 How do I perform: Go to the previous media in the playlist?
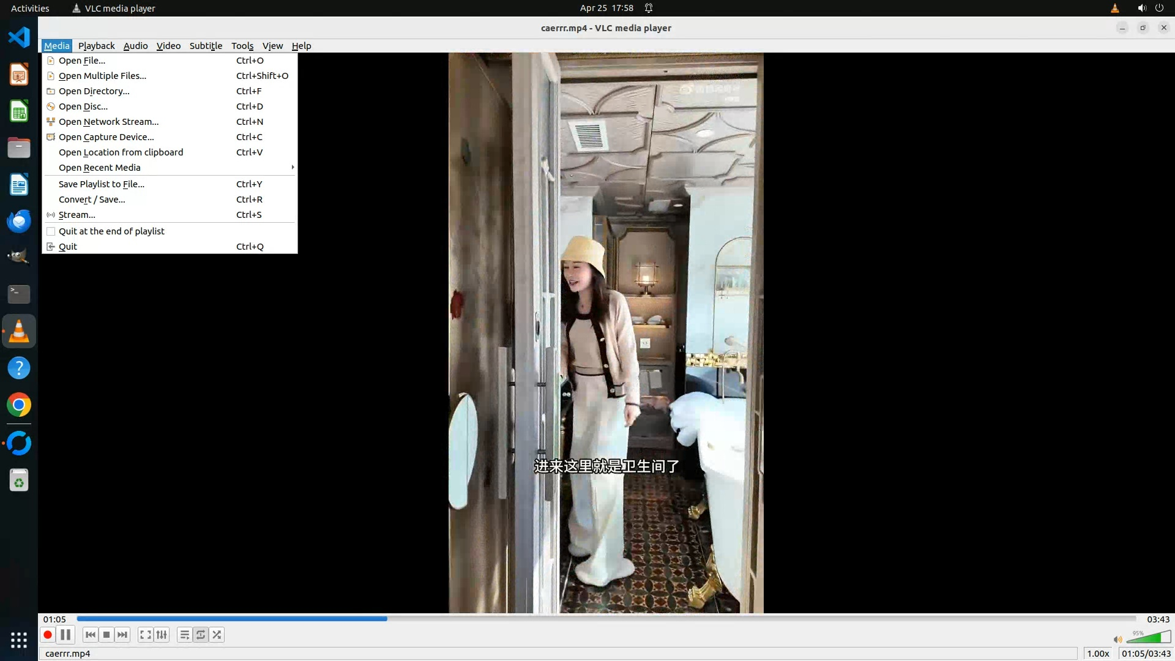point(91,635)
